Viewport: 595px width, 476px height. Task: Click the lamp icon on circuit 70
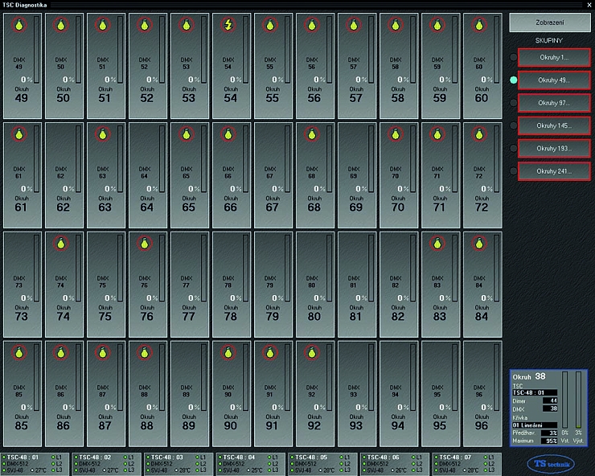[x=395, y=134]
